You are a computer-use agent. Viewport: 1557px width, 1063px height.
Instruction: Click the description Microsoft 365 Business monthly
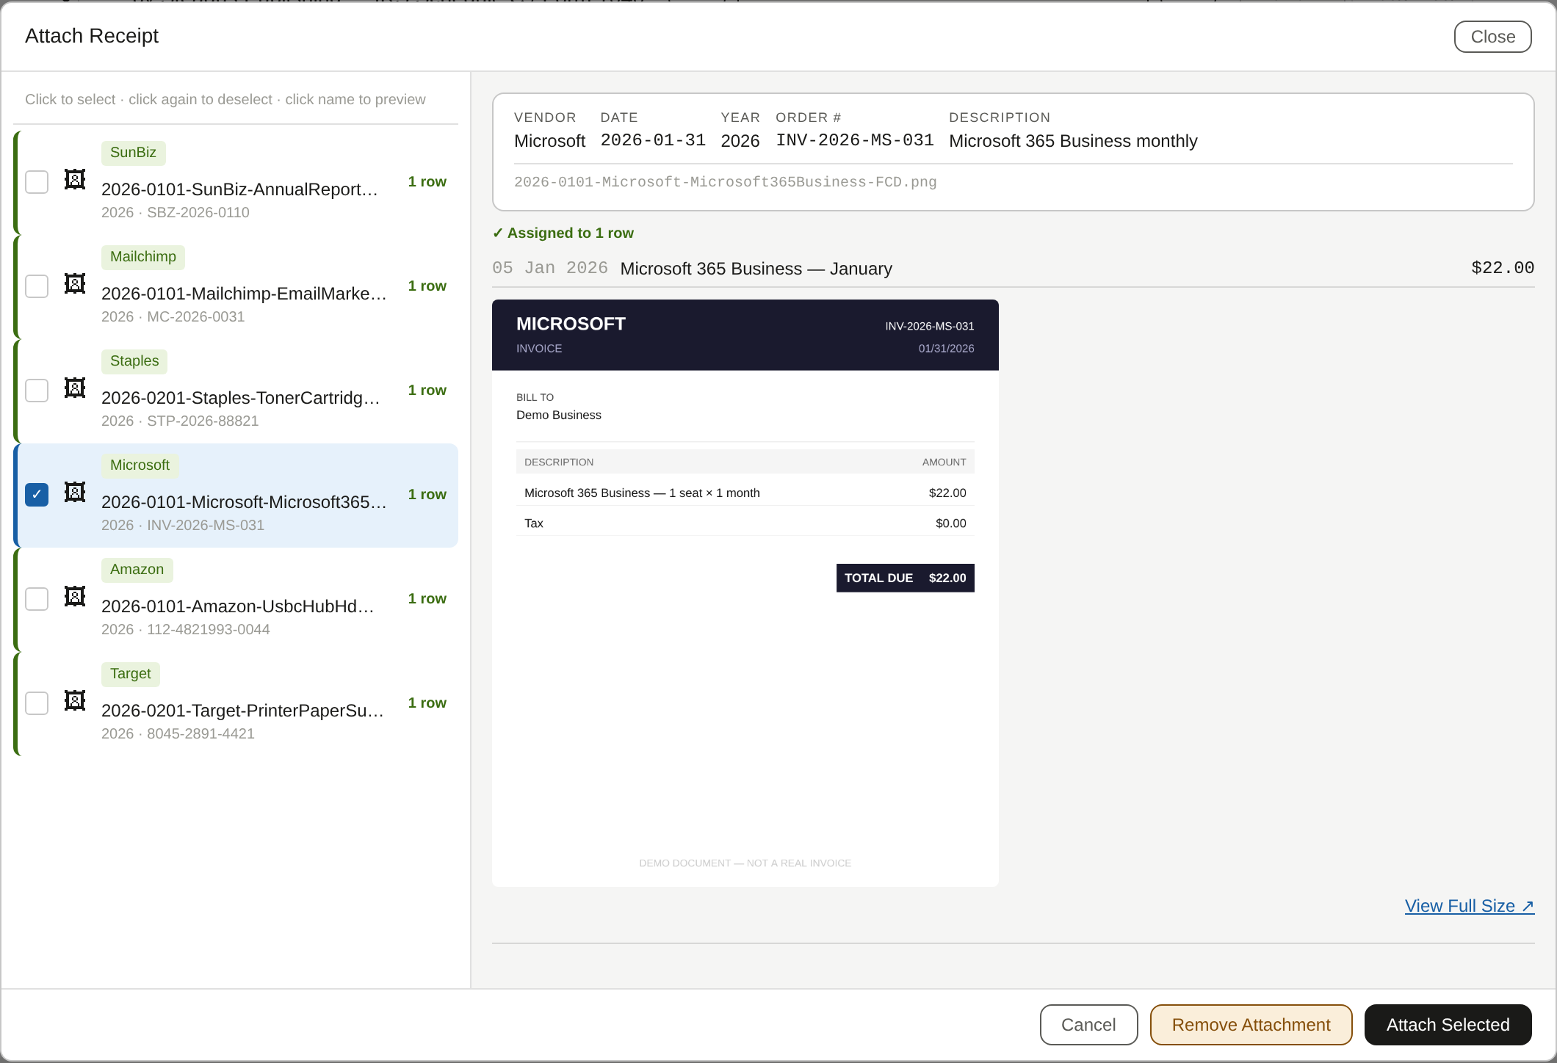[x=1073, y=141]
